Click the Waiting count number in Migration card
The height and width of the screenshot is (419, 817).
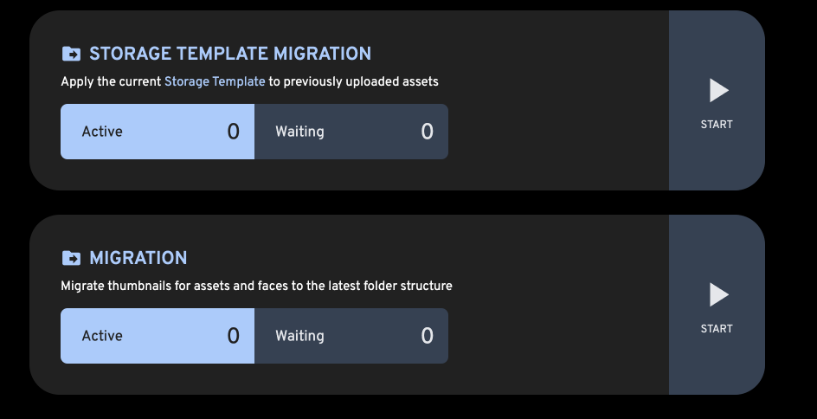tap(427, 336)
